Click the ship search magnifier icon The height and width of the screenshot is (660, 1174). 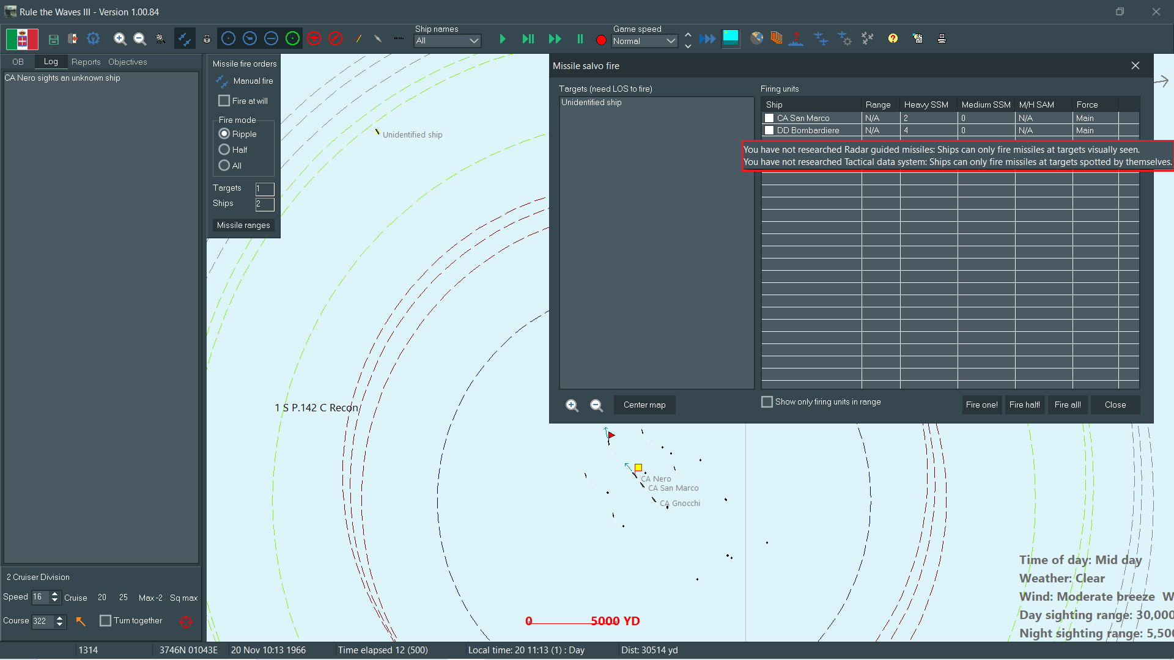pos(160,39)
